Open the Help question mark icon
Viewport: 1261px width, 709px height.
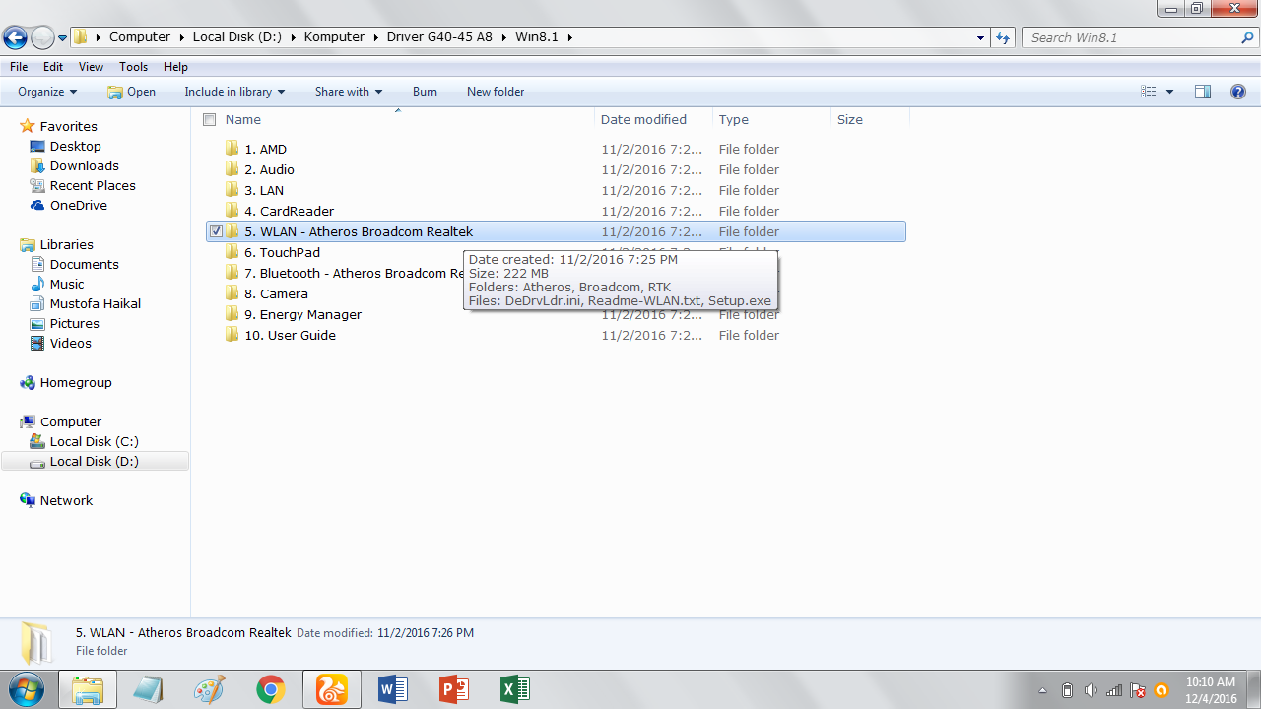(1239, 92)
